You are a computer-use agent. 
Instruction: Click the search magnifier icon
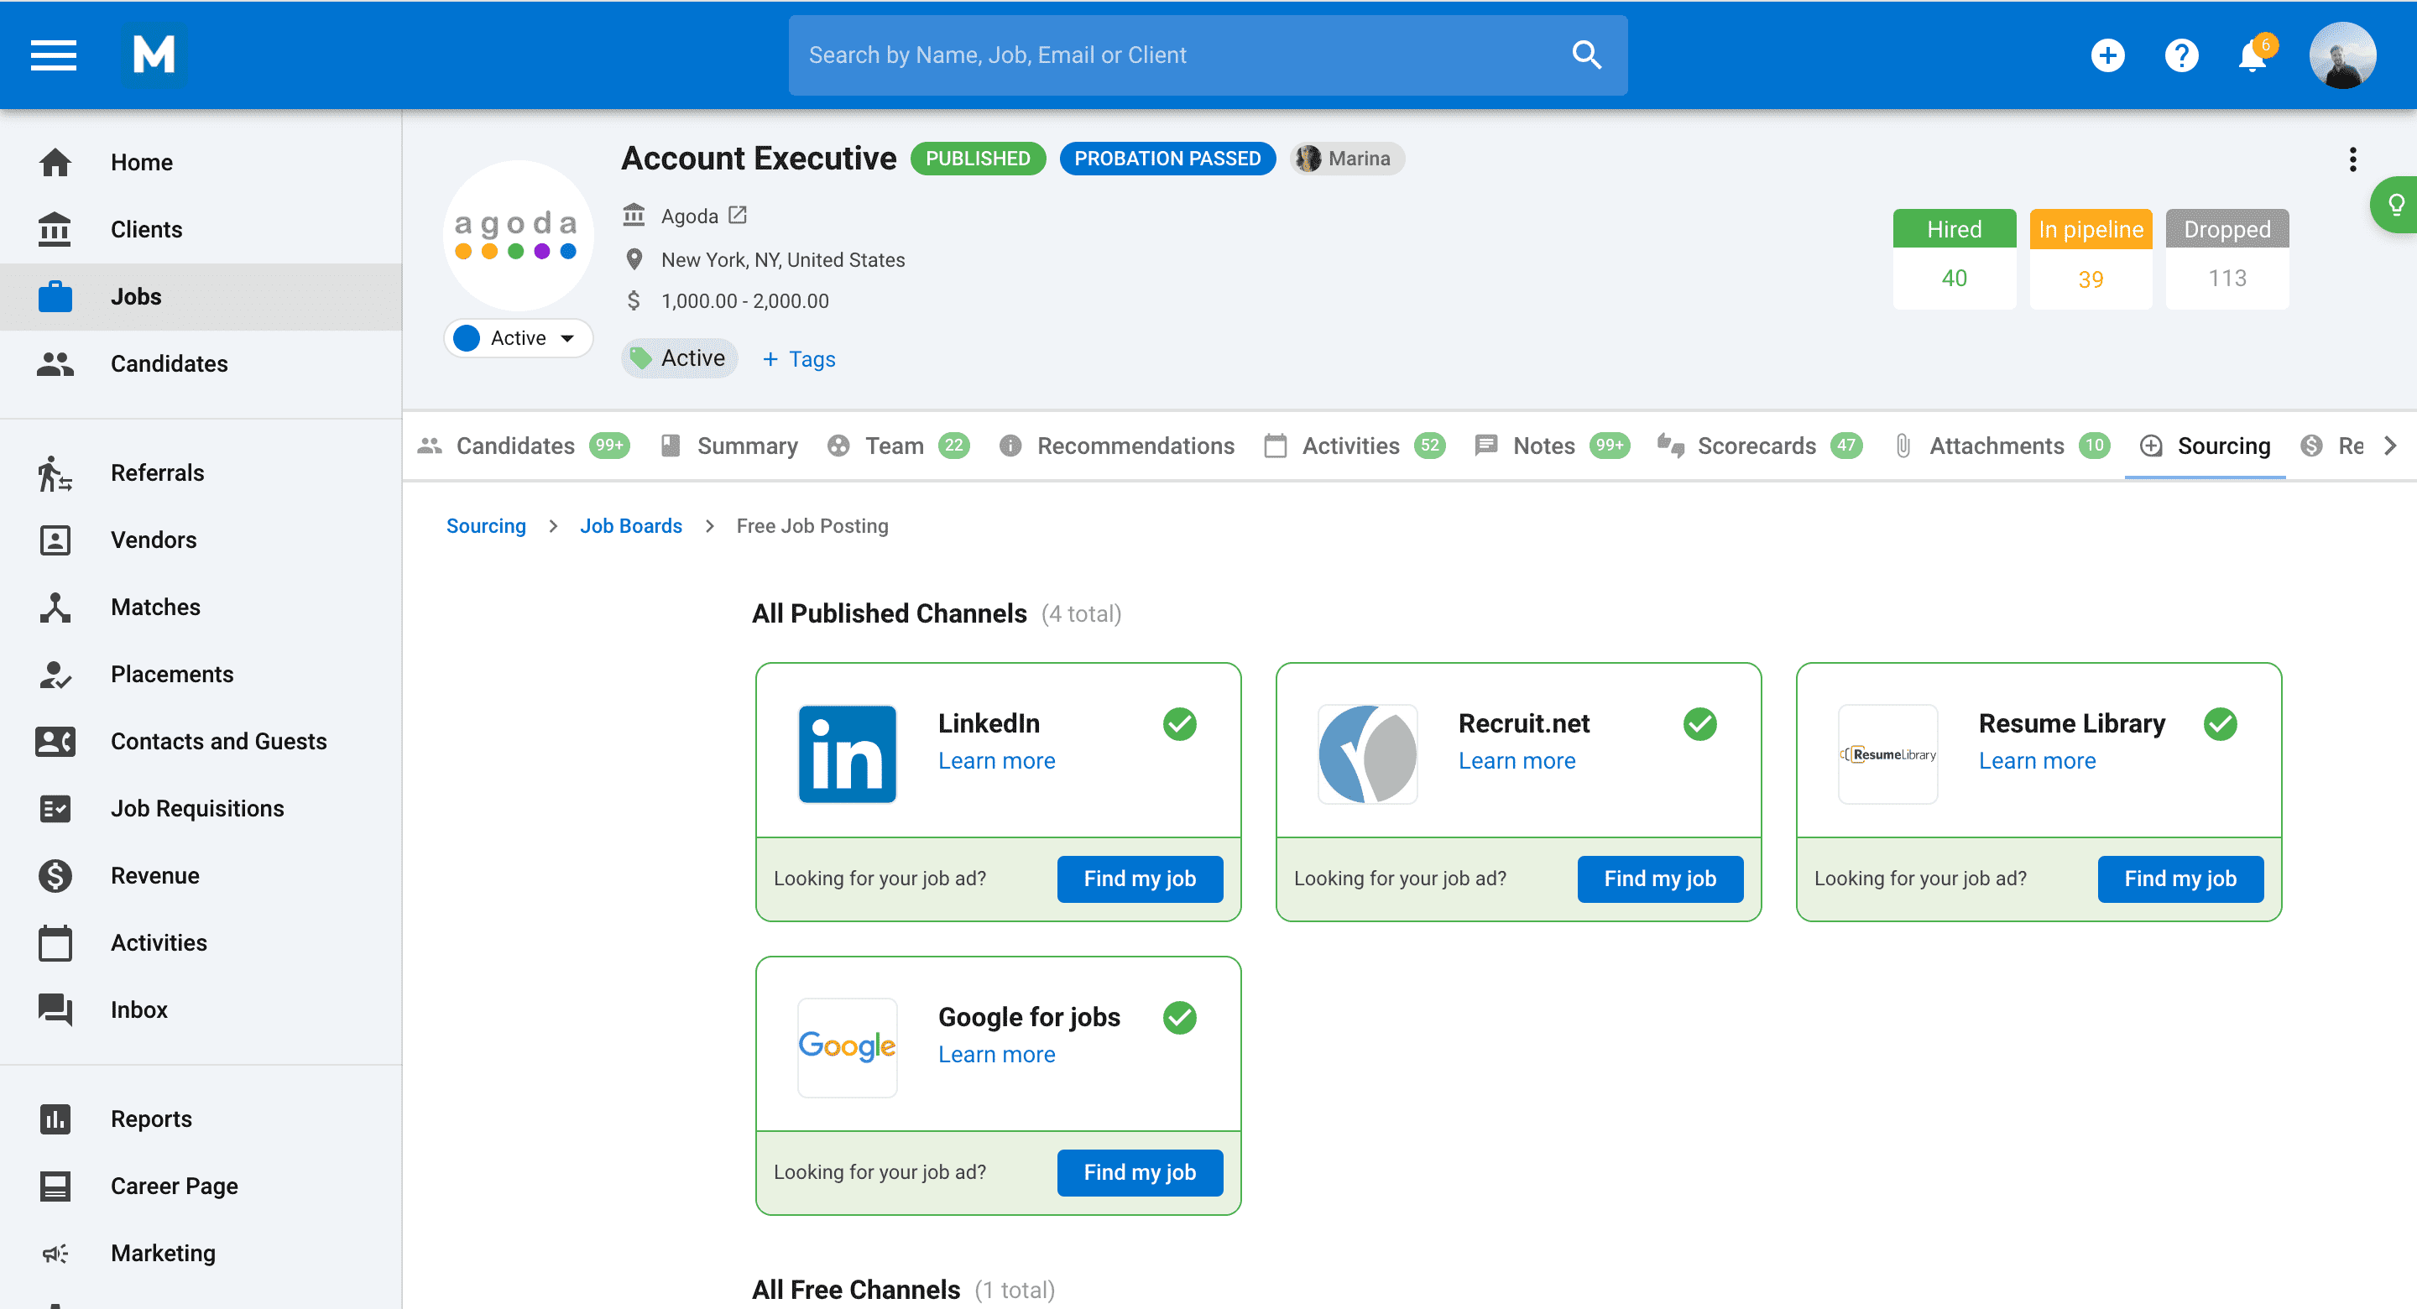coord(1585,55)
